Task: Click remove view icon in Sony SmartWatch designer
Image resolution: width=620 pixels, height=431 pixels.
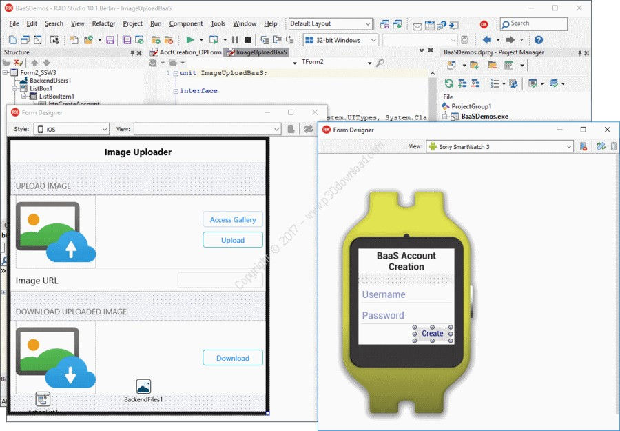Action: click(x=583, y=146)
